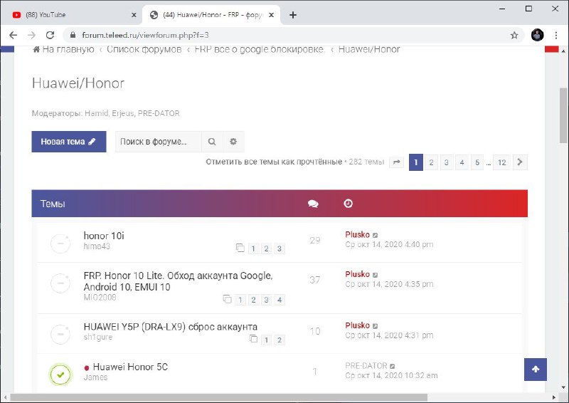Viewport: 569px width, 403px height.
Task: Select the Huawei/Honor - FRP tab
Action: [211, 15]
